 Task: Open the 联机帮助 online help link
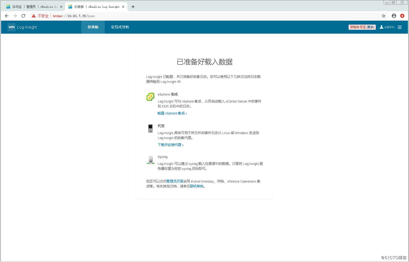197,186
